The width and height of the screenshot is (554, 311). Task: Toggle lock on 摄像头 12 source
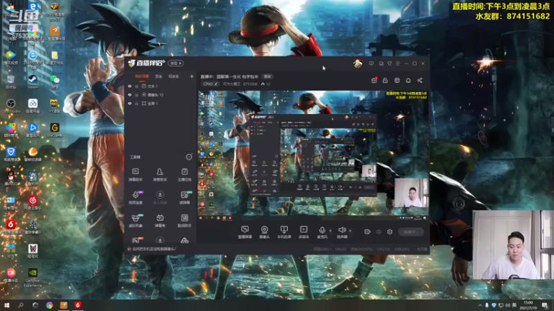136,95
